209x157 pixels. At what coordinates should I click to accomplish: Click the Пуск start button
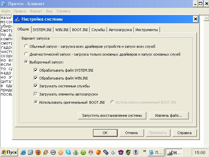[x=9, y=152]
